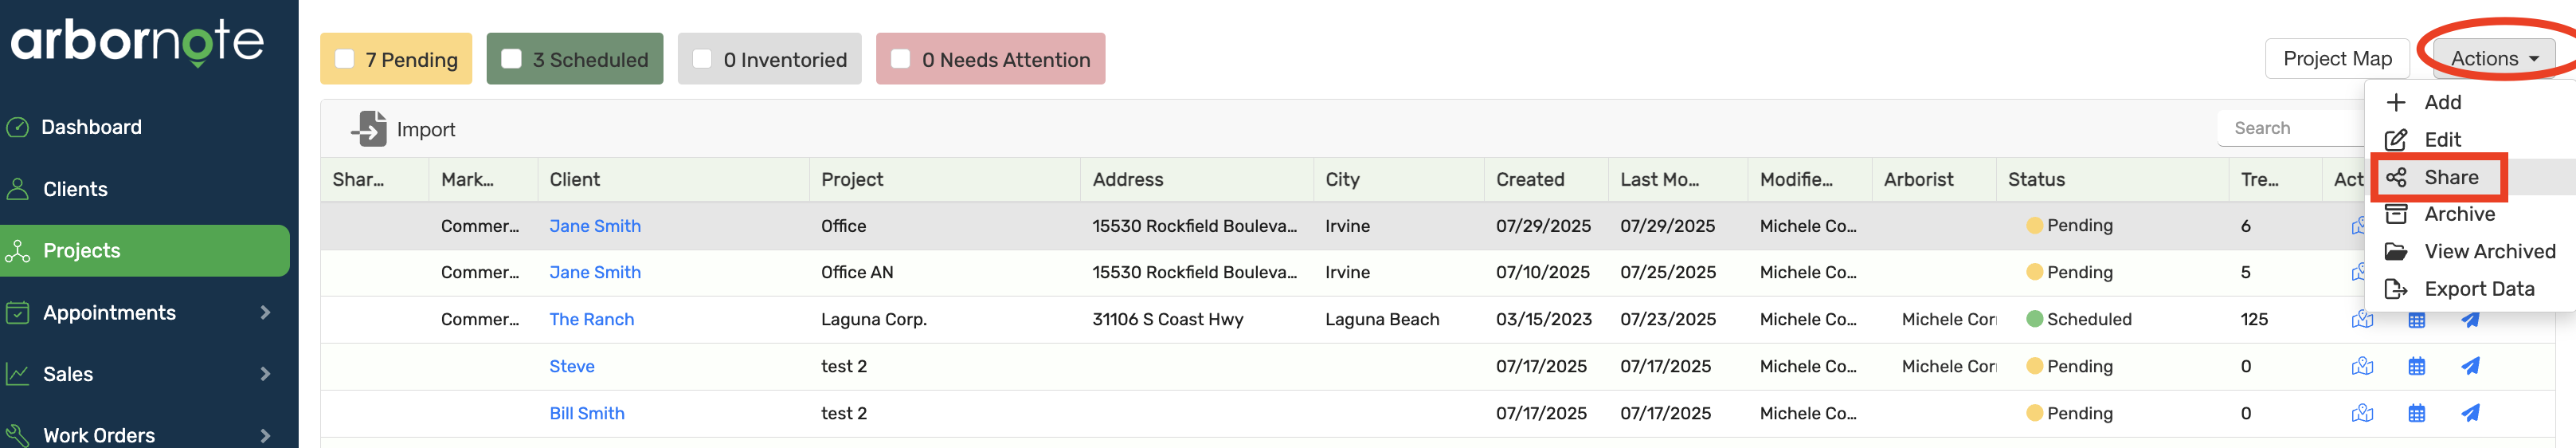The height and width of the screenshot is (448, 2576).
Task: Click the Import icon
Action: coord(369,129)
